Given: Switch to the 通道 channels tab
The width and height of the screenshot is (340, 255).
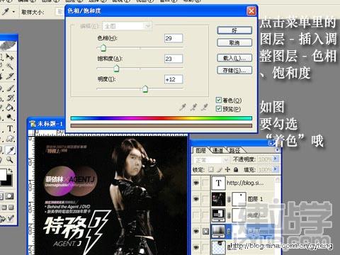Looking at the screenshot, I should [x=217, y=150].
